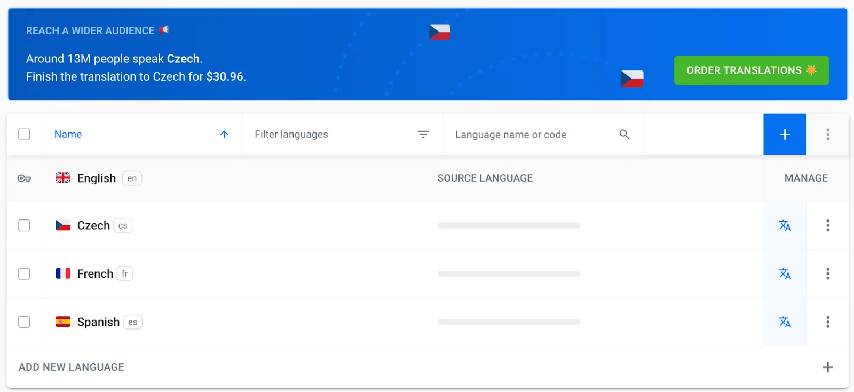Screen dimensions: 854x392
Task: Tick the French language checkbox
Action: click(x=24, y=274)
